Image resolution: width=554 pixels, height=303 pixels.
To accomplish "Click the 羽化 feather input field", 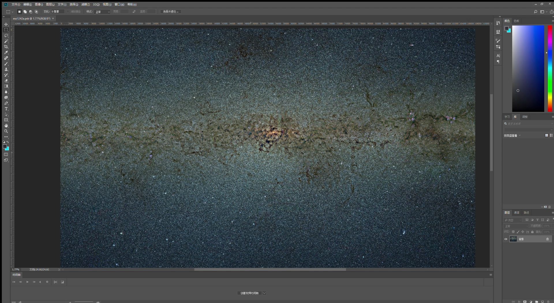I will [x=57, y=12].
